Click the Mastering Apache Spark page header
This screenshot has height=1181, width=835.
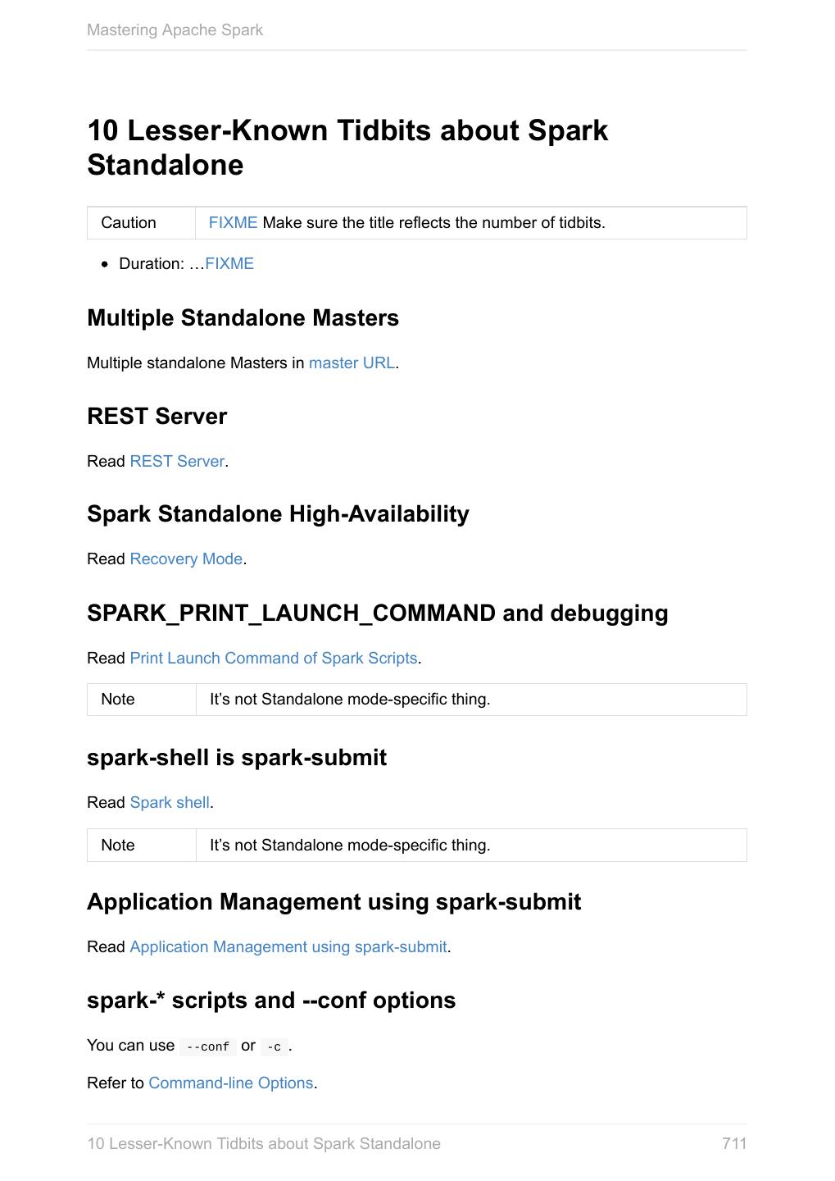coord(175,30)
